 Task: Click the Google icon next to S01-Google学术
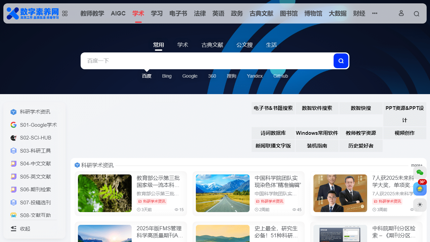(x=13, y=125)
